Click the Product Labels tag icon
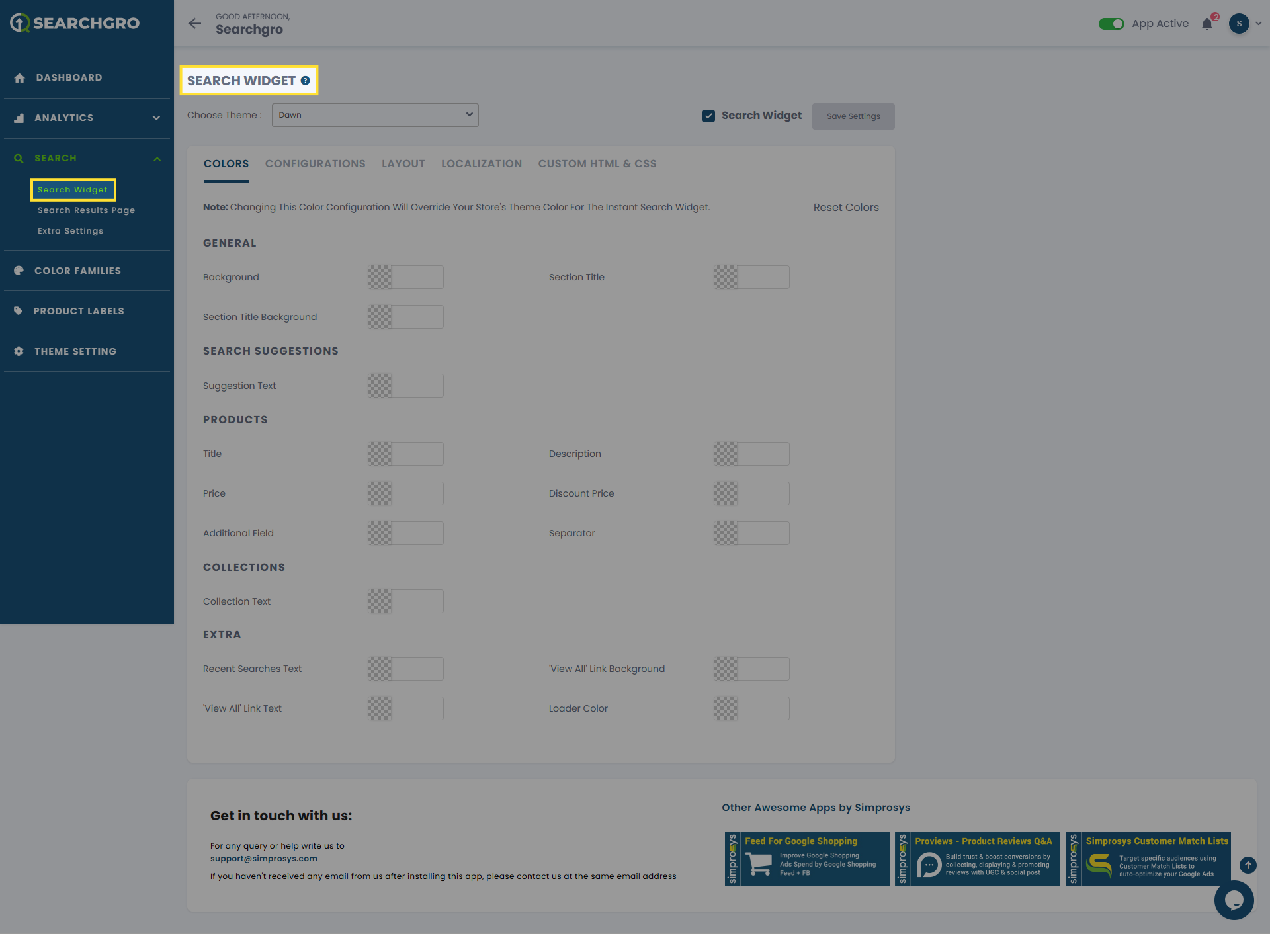The width and height of the screenshot is (1270, 934). click(x=19, y=311)
